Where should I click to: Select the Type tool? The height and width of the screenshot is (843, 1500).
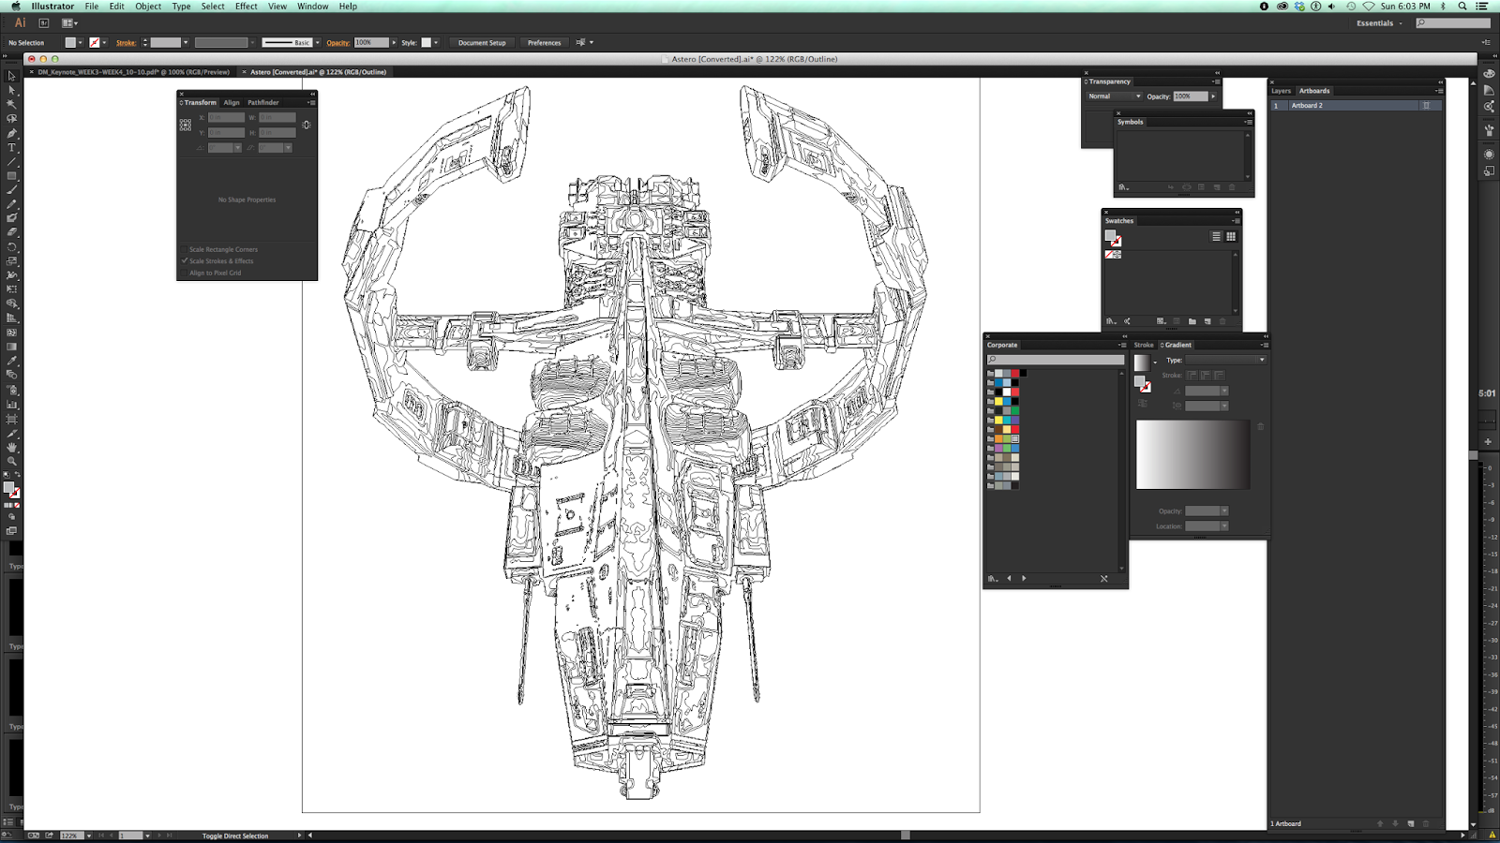pos(12,147)
